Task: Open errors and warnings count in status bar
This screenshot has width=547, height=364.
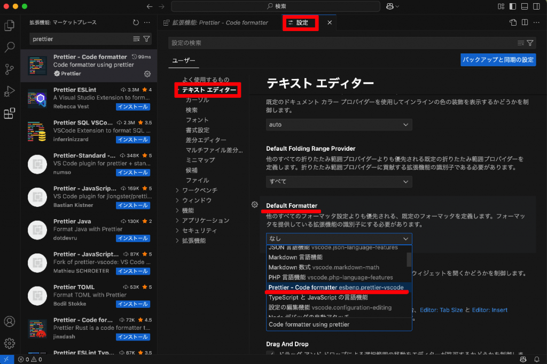Action: (30, 360)
